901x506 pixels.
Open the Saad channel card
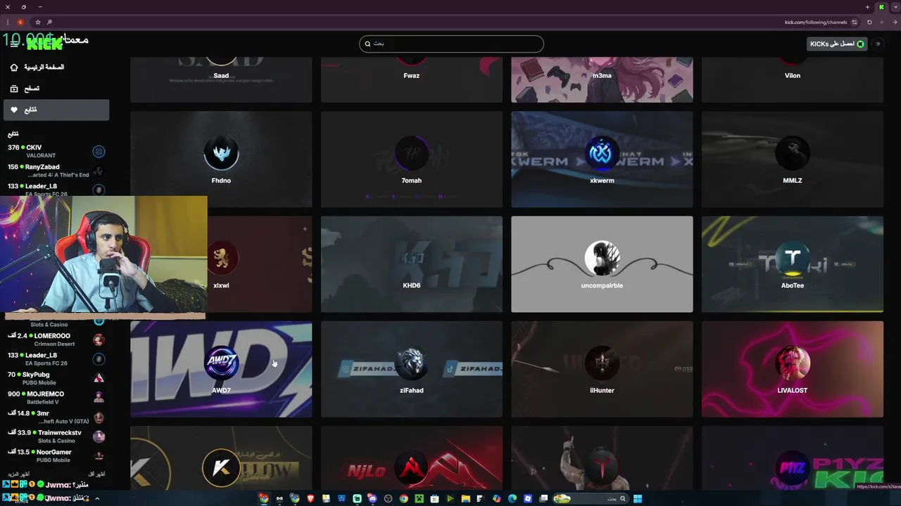click(x=221, y=79)
